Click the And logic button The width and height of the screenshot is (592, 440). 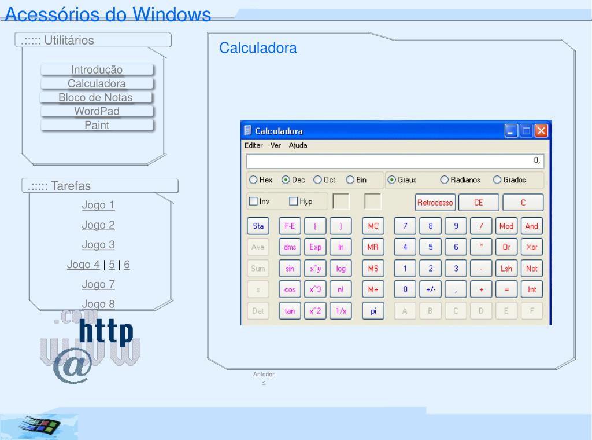[x=532, y=226]
